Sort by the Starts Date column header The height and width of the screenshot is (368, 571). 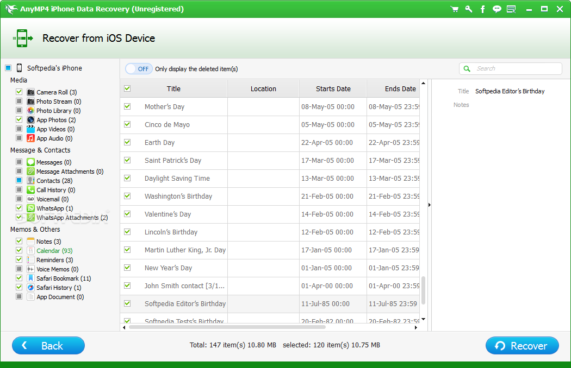pyautogui.click(x=333, y=88)
